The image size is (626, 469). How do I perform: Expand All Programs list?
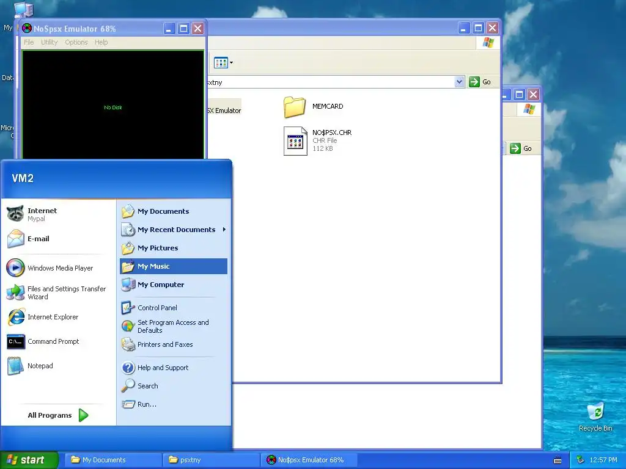pos(58,415)
